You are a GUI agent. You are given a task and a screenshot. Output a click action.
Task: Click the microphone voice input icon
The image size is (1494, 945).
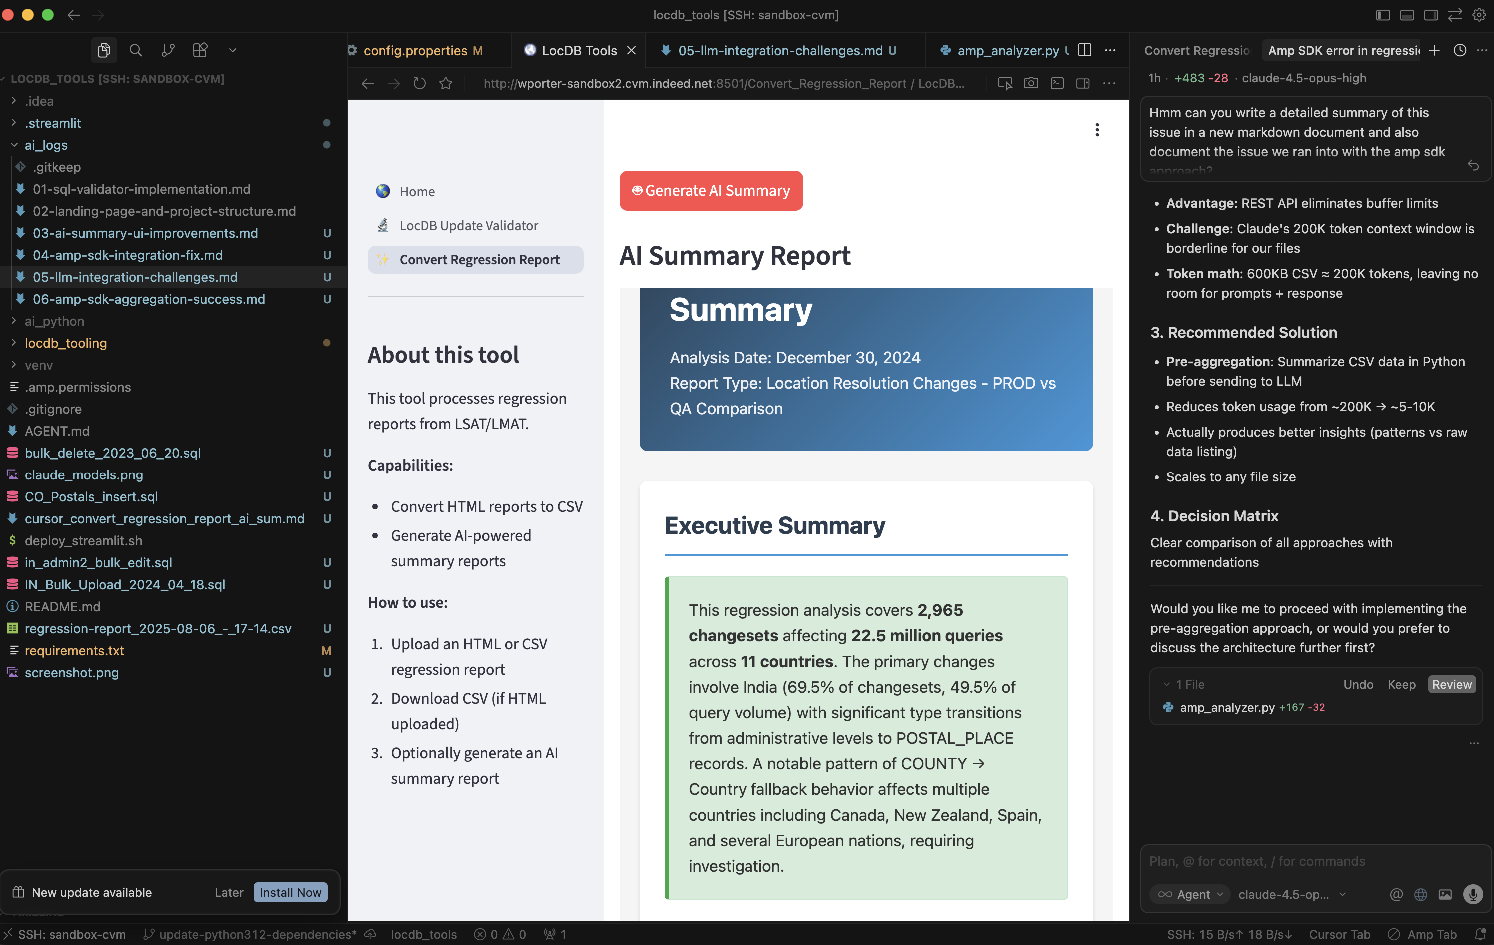coord(1473,894)
